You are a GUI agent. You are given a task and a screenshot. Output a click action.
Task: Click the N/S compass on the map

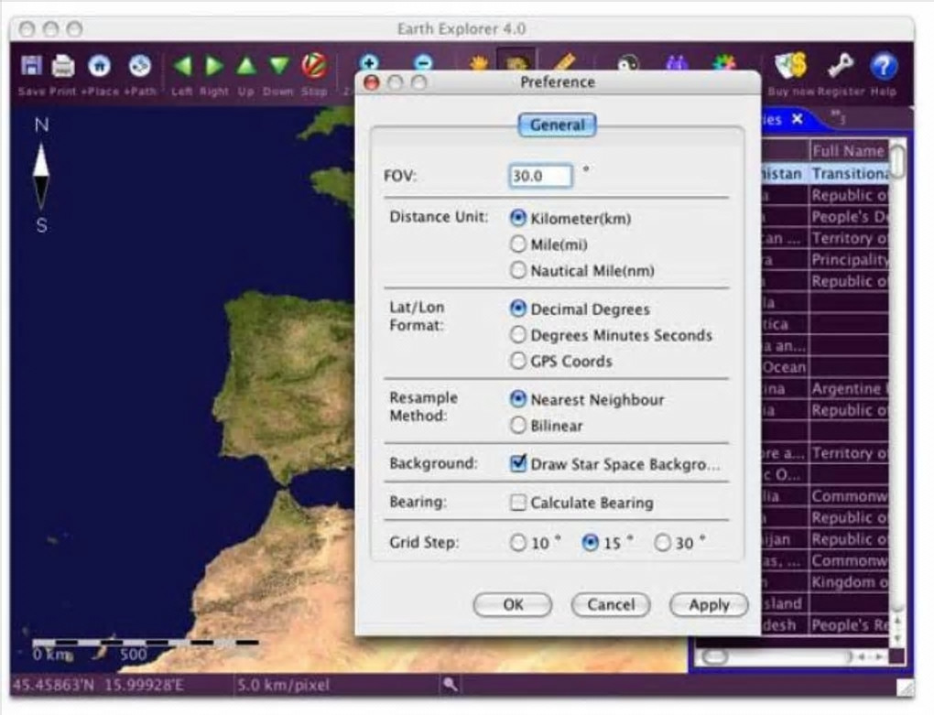pos(40,175)
